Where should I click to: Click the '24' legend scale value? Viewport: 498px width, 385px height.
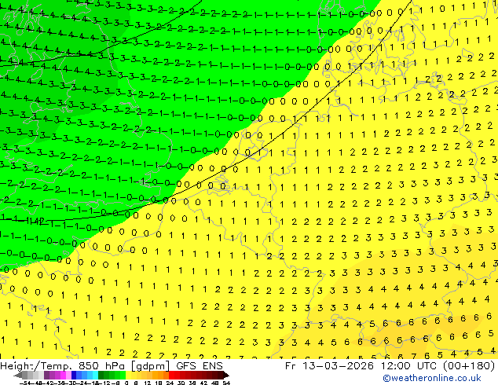[x=170, y=383]
